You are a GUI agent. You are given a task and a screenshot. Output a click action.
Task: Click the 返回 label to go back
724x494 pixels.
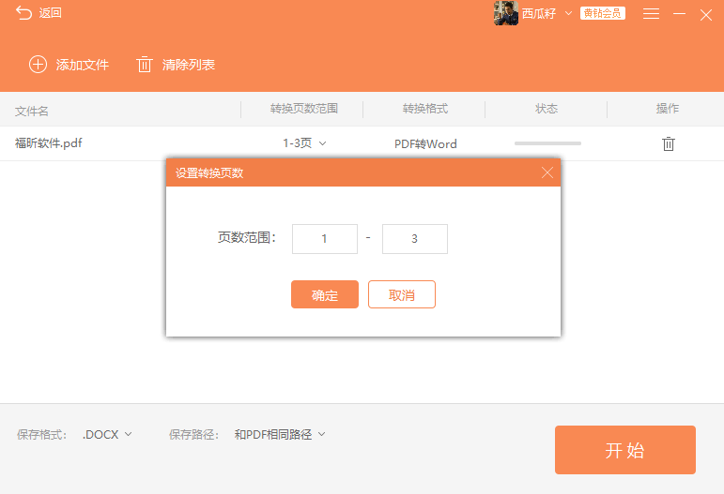51,13
